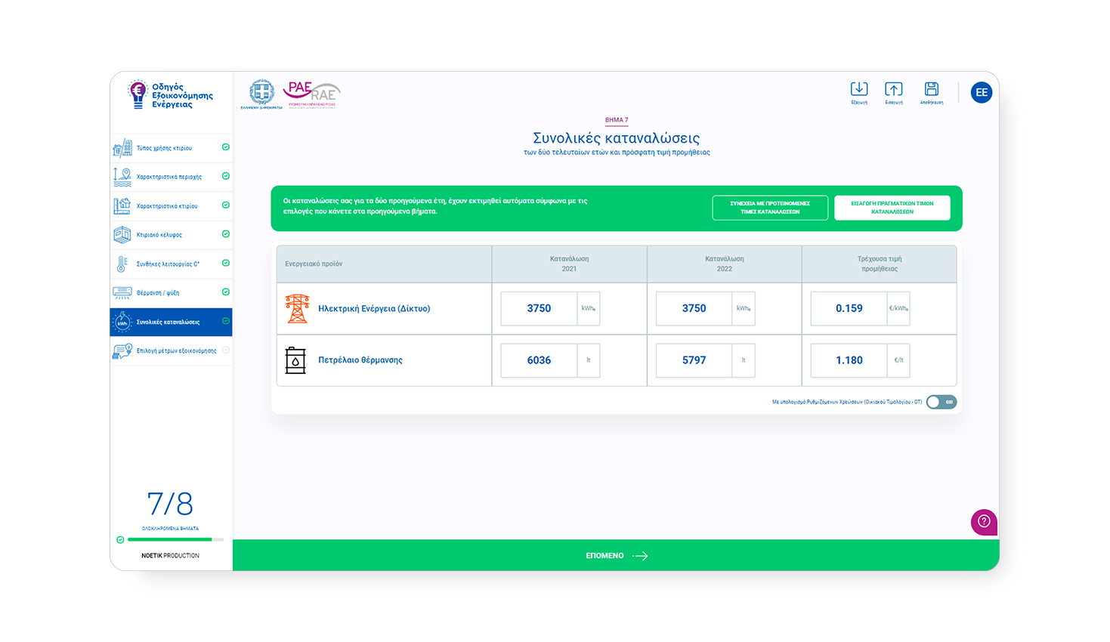Select the Κτιριακό κέλυφος sidebar step
Image resolution: width=1110 pixels, height=642 pixels.
tap(159, 235)
